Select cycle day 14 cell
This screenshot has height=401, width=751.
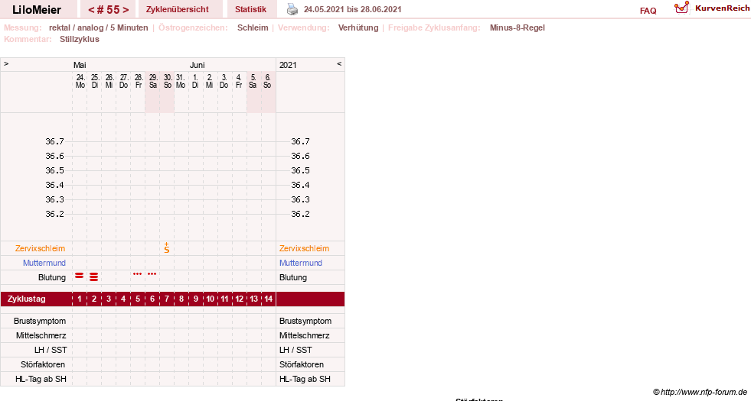tap(268, 299)
